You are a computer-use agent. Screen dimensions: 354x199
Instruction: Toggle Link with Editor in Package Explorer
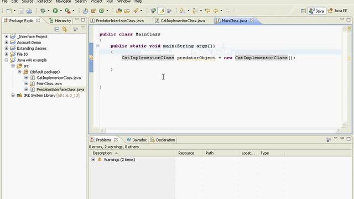coord(65,29)
